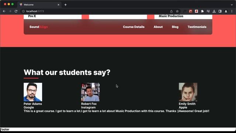Expand the tab search chevron
The image size is (236, 133).
232,5
